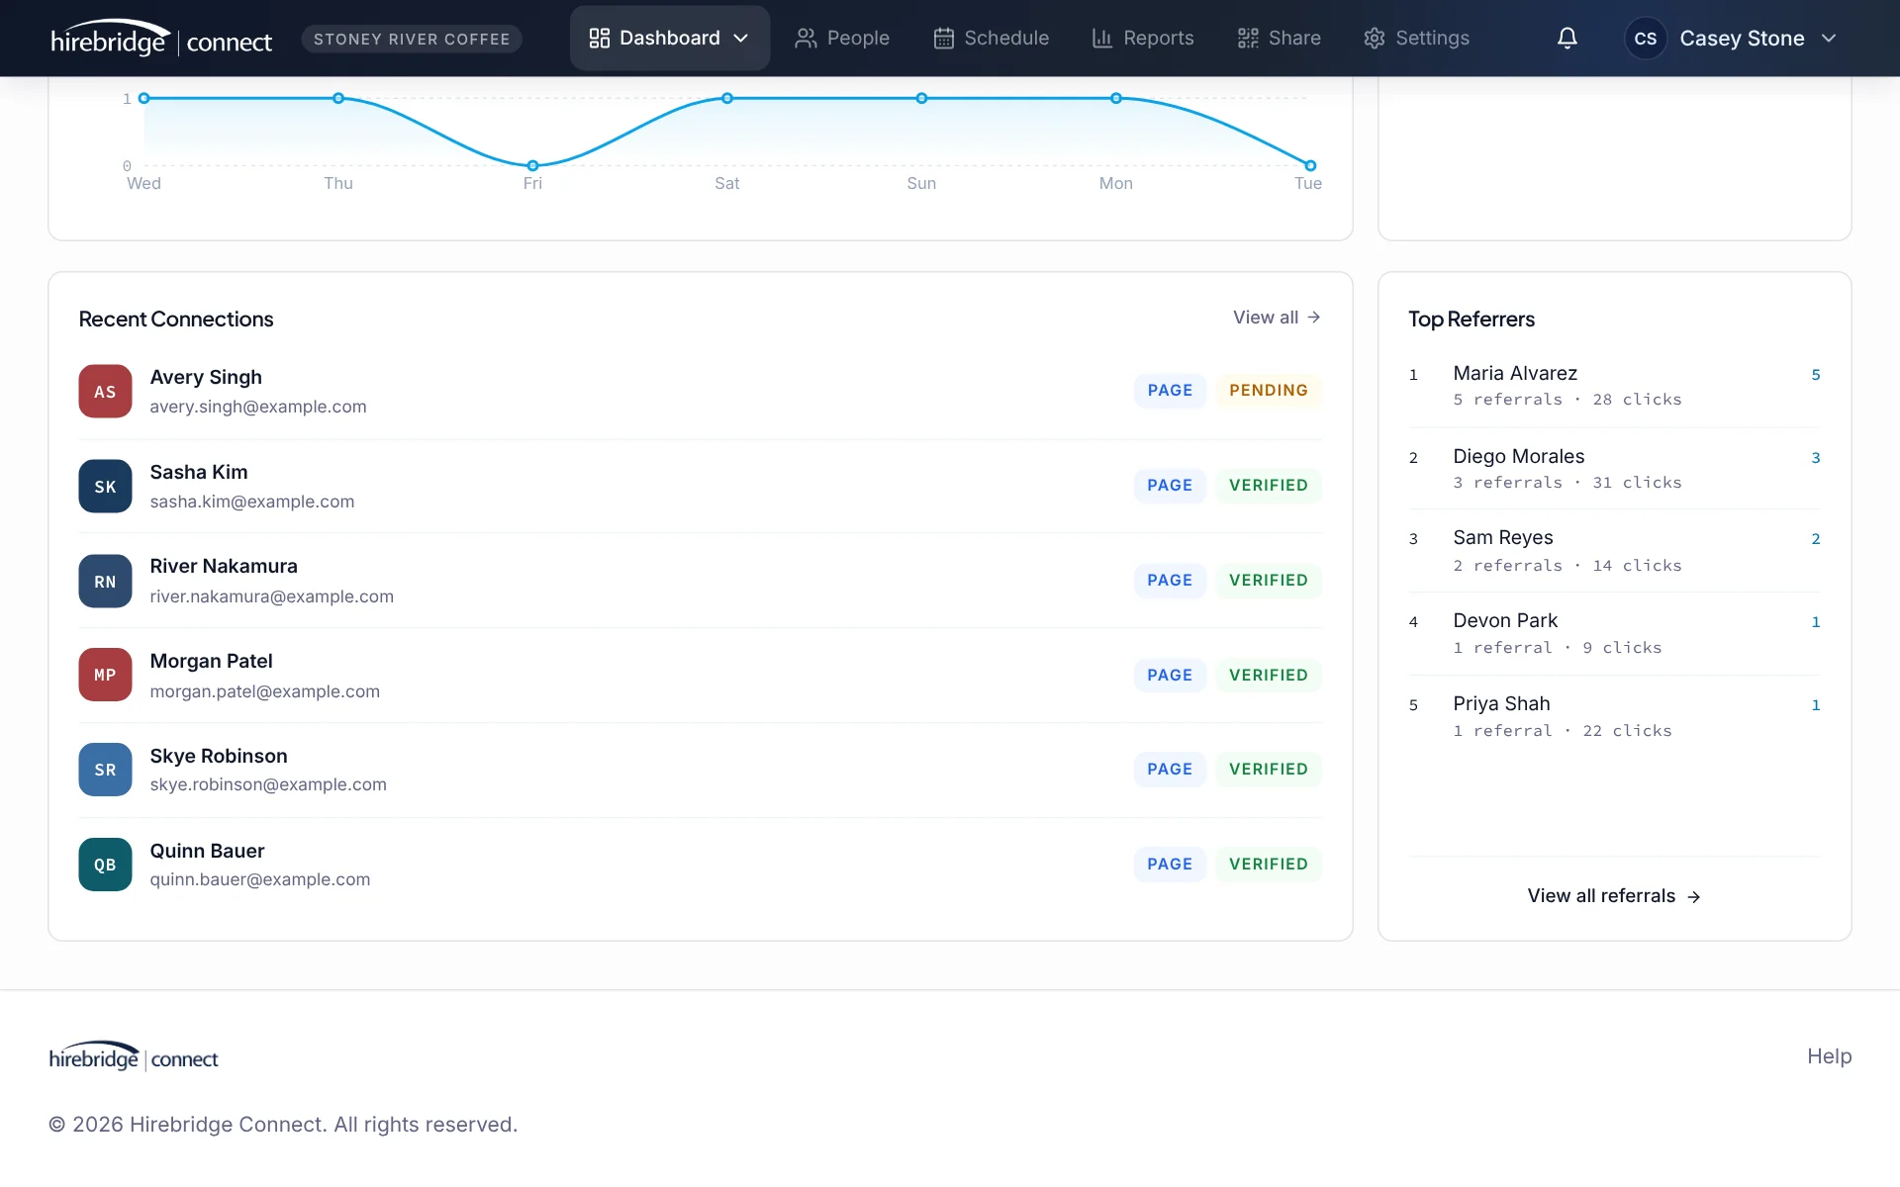Click Quinn Bauer's VERIFIED badge
This screenshot has height=1187, width=1900.
(x=1269, y=865)
